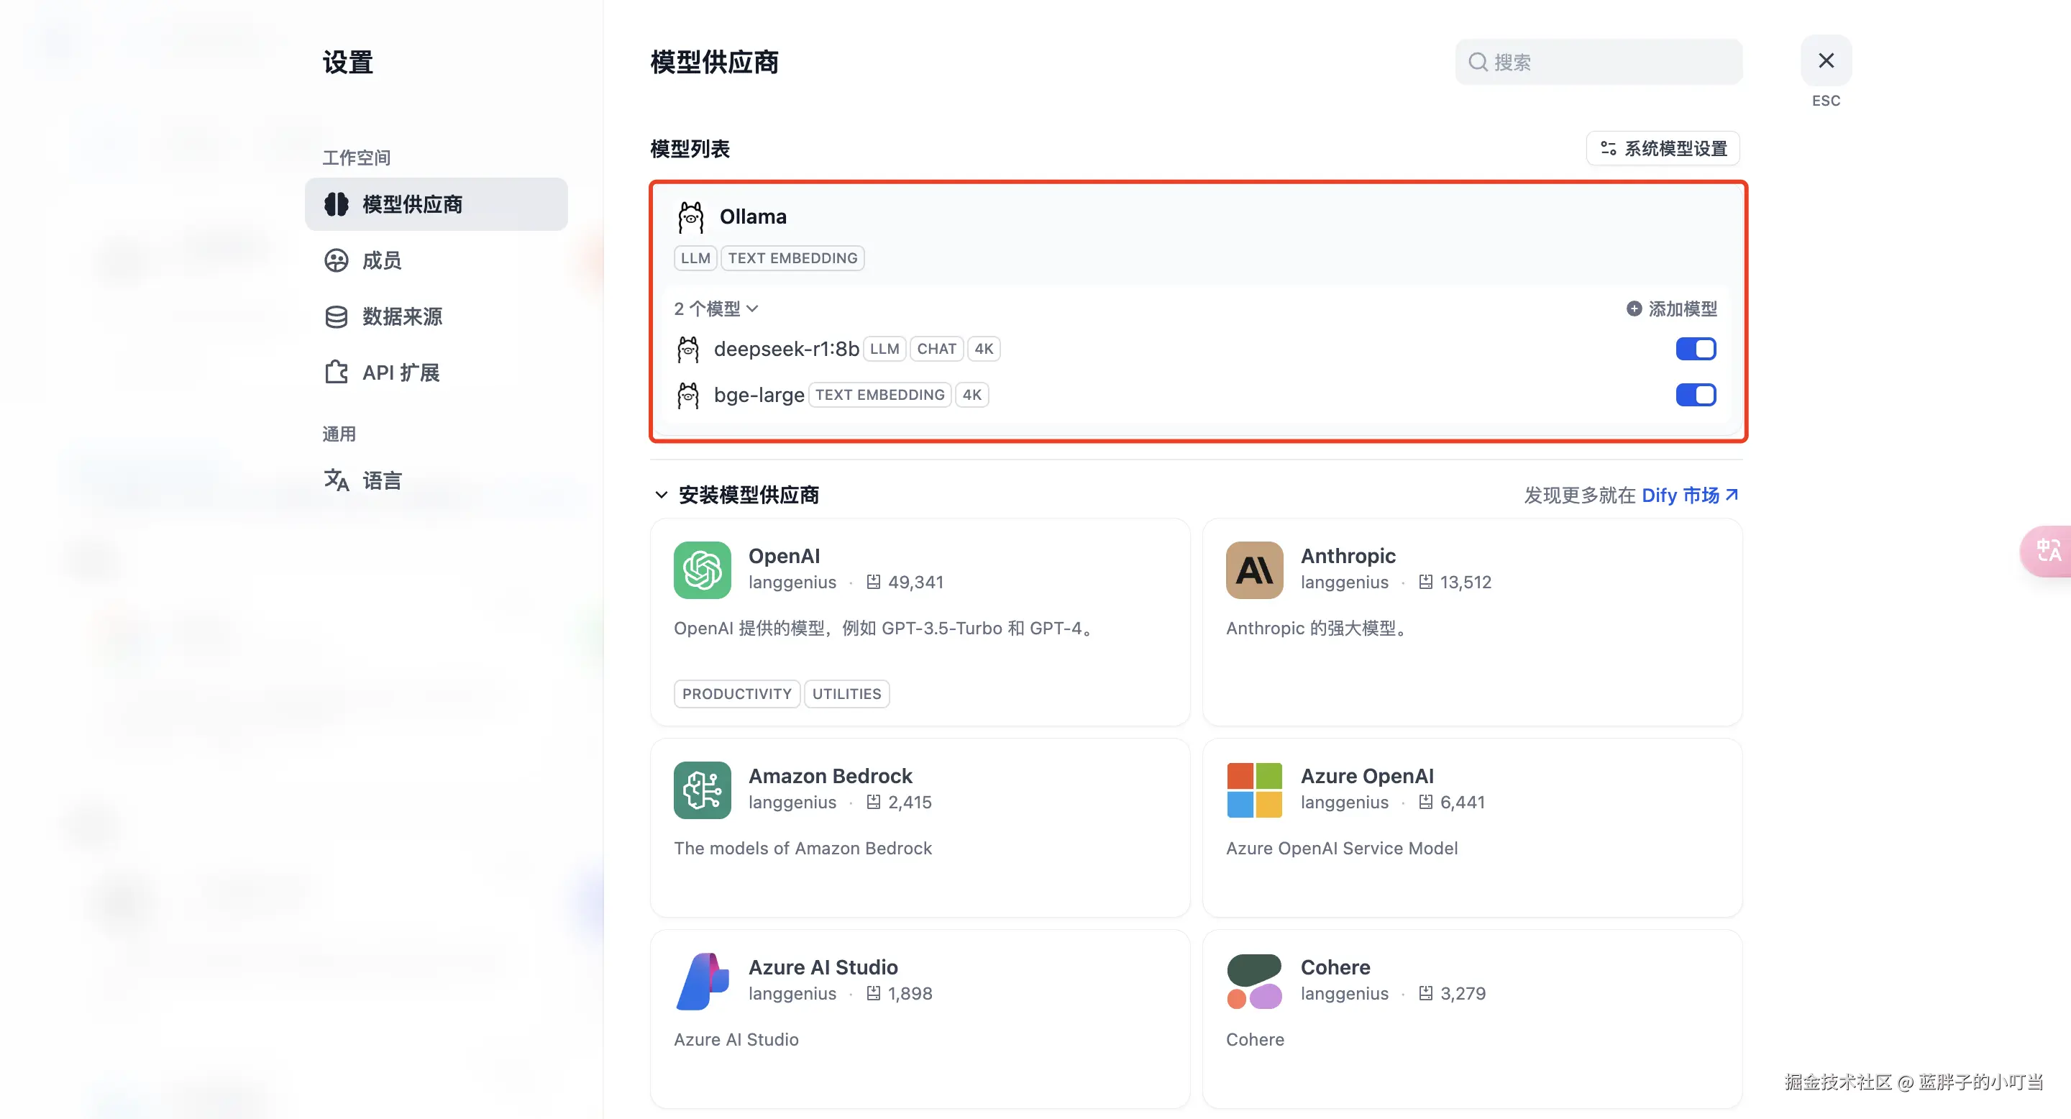Screen dimensions: 2071x1119
Task: Open 系统模型设置 button
Action: [x=1663, y=149]
